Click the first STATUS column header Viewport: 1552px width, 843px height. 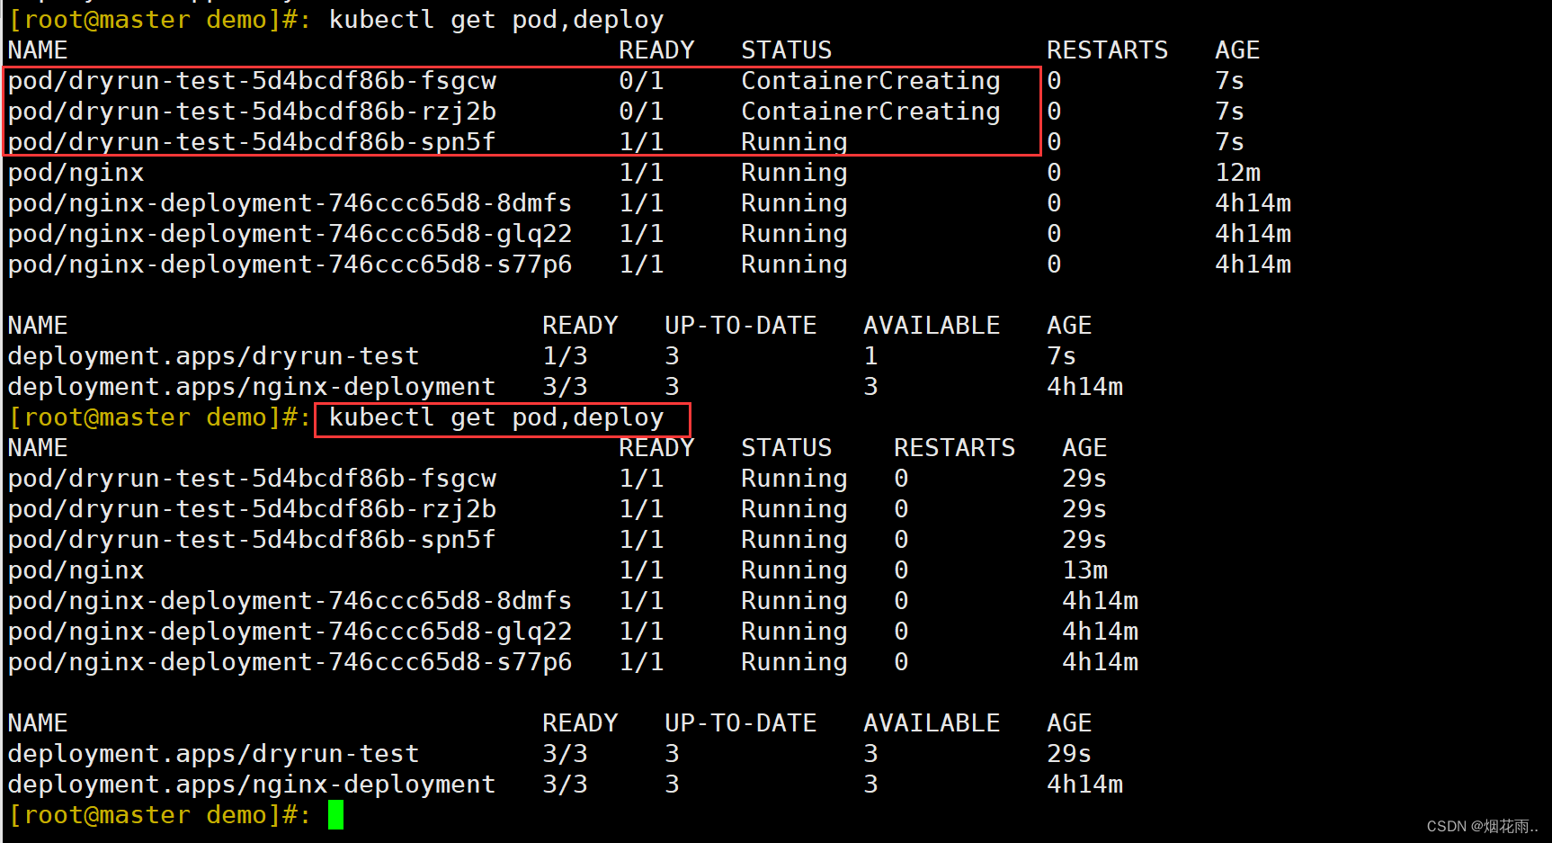(x=786, y=50)
